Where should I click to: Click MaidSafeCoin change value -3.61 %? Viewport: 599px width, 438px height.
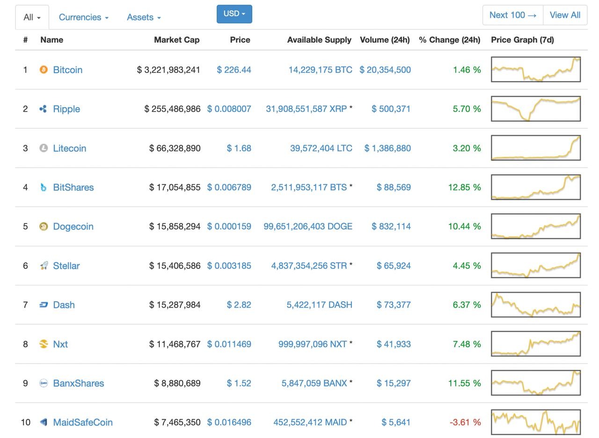466,423
